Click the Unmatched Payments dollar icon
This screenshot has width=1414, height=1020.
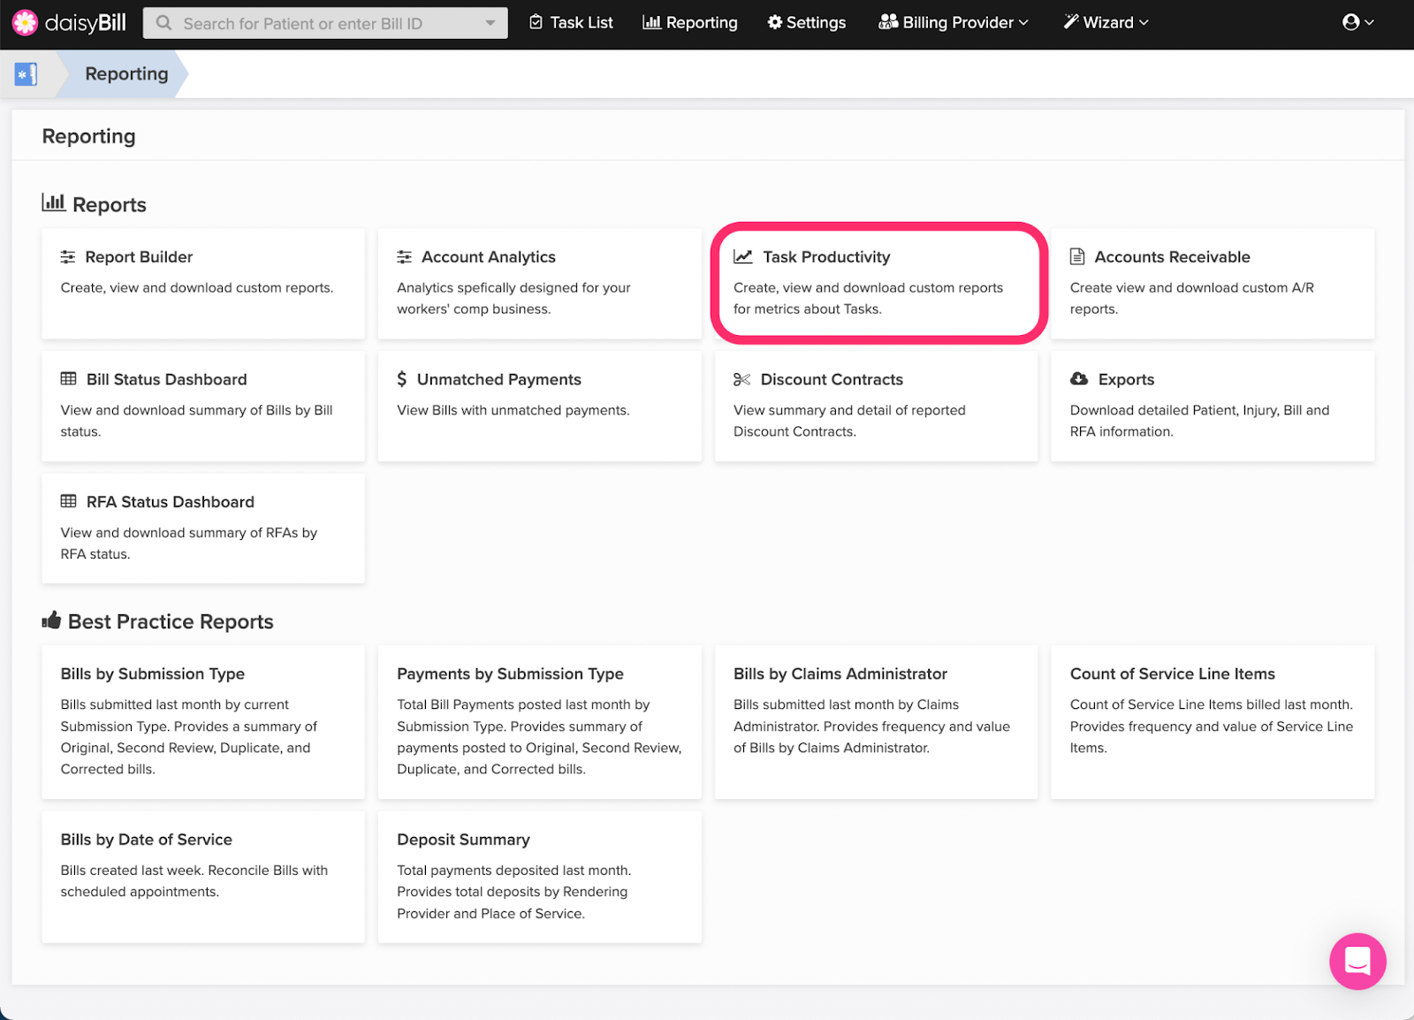coord(402,379)
